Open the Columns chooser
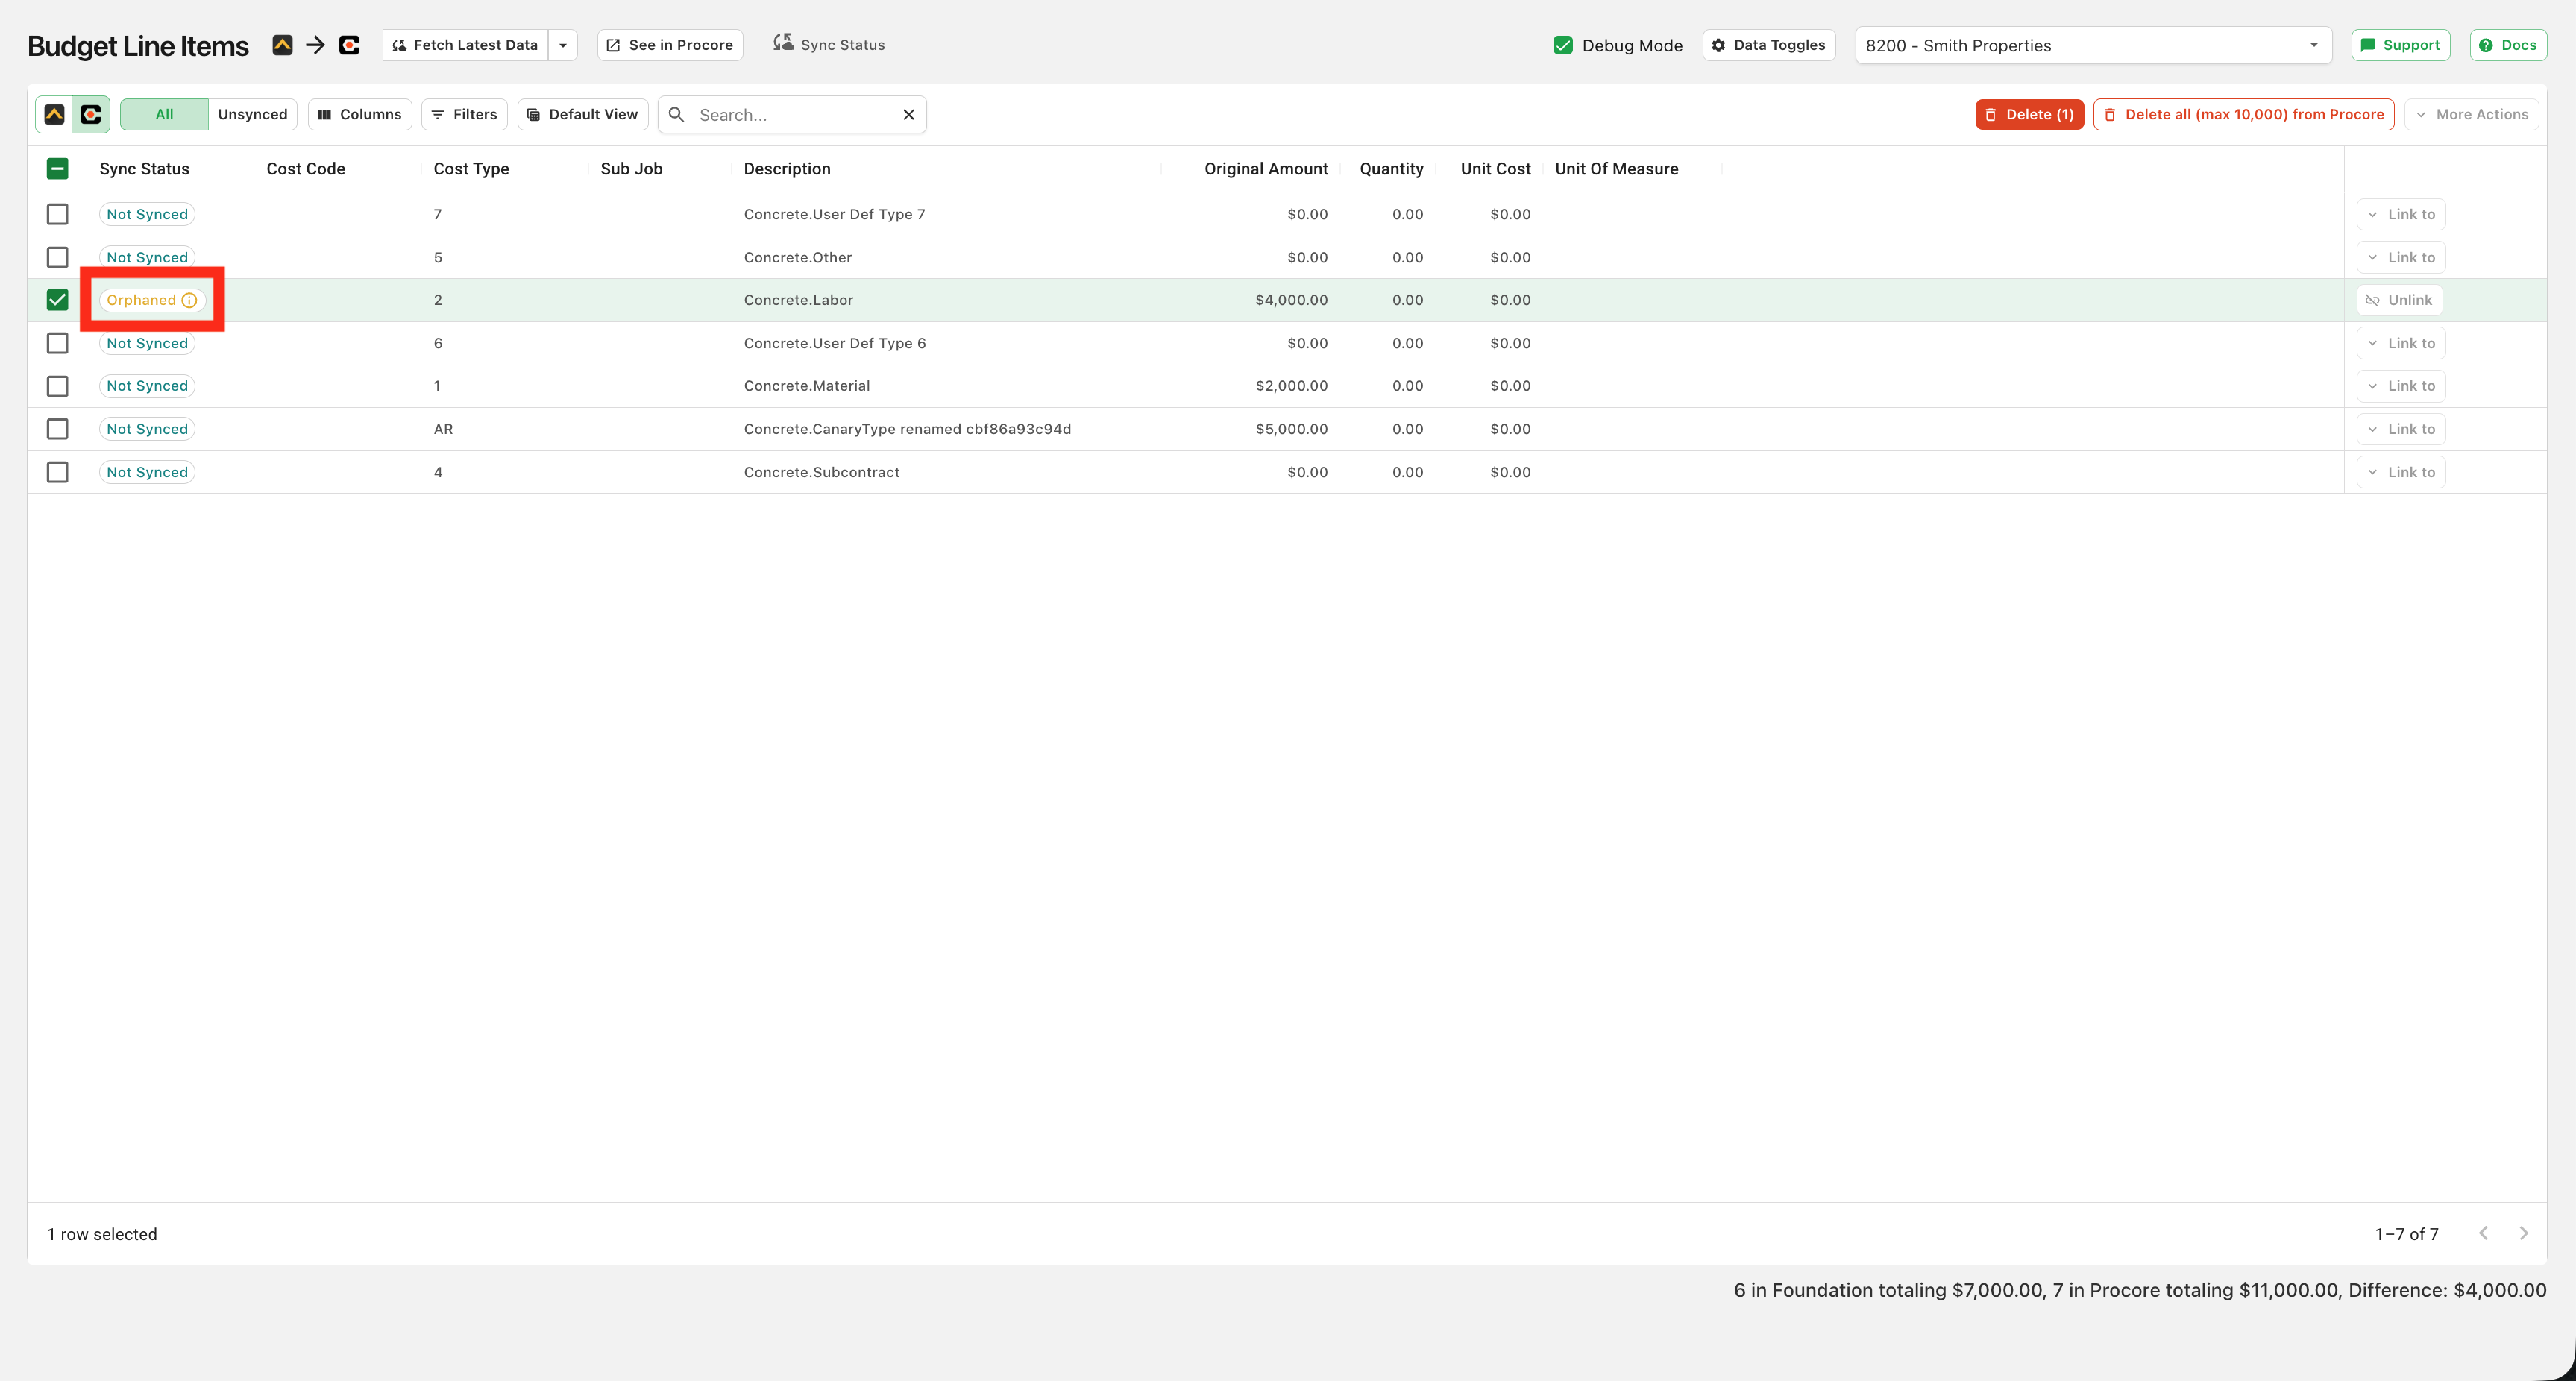This screenshot has width=2576, height=1381. (359, 115)
